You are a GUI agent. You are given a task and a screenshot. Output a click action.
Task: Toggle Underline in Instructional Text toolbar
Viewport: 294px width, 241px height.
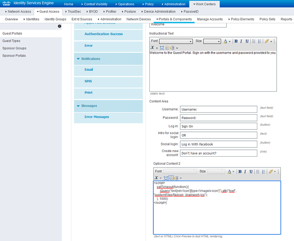(x=247, y=41)
